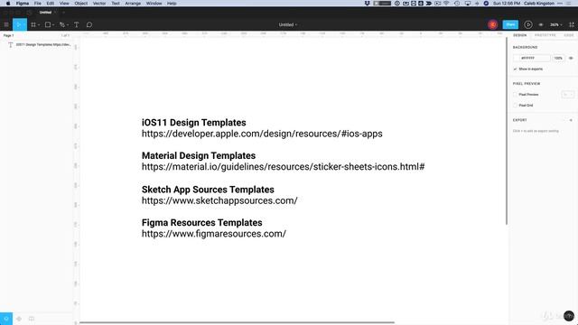Click the Material Design Templates heading
578x325 pixels.
[199, 156]
